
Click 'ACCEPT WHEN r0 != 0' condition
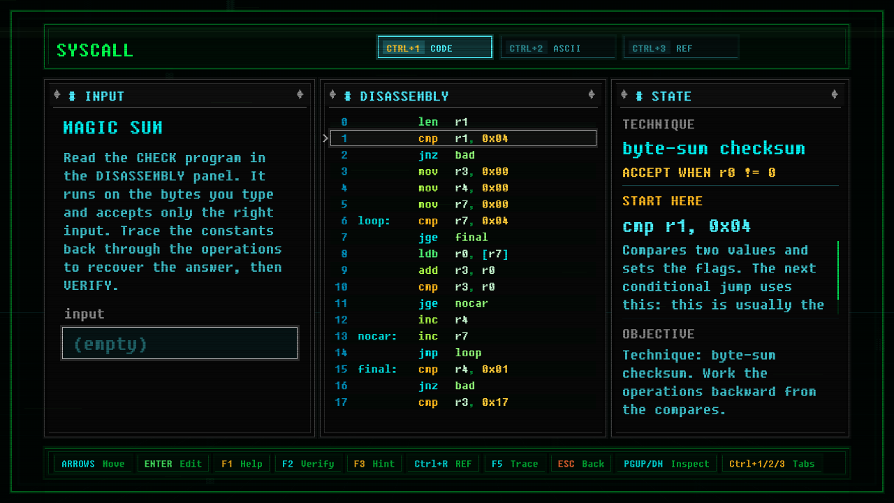point(699,173)
